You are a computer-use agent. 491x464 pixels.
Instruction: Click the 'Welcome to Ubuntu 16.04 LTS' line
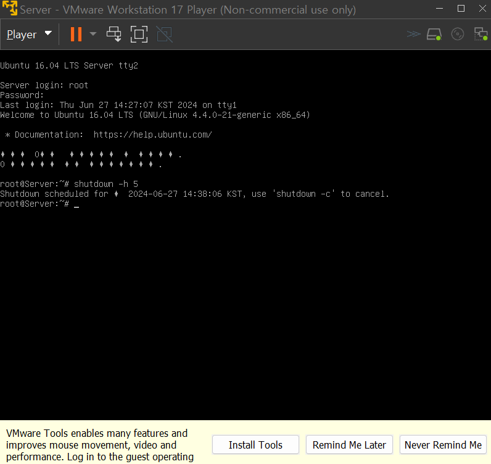[155, 115]
